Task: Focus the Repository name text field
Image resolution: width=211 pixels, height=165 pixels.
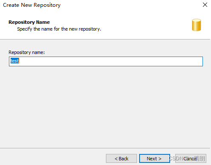Action: pos(106,61)
